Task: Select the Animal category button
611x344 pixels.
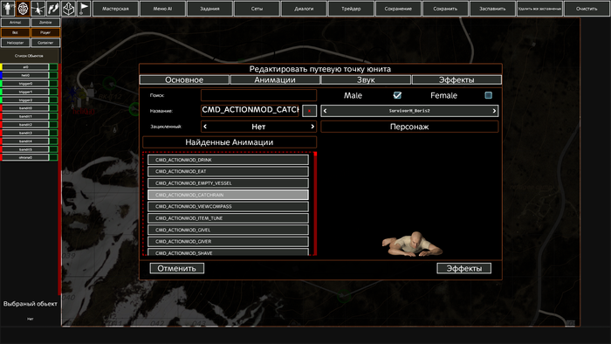Action: point(15,23)
